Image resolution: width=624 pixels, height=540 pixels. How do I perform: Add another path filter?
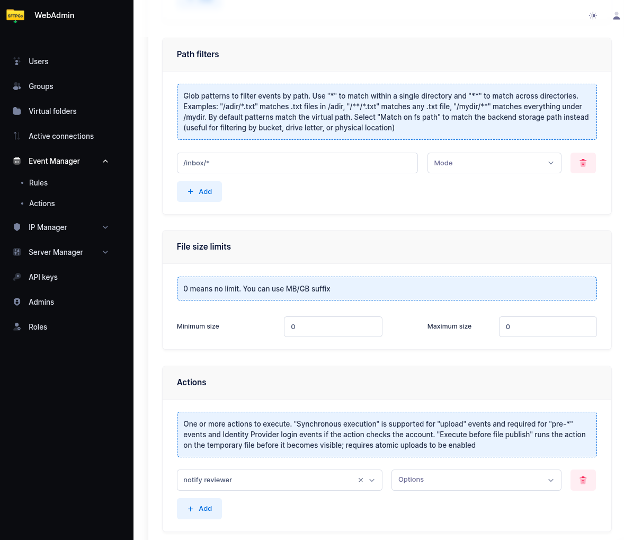coord(199,192)
